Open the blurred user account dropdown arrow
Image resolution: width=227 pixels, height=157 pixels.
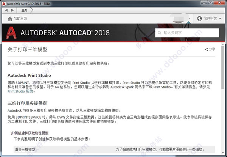(x=190, y=19)
